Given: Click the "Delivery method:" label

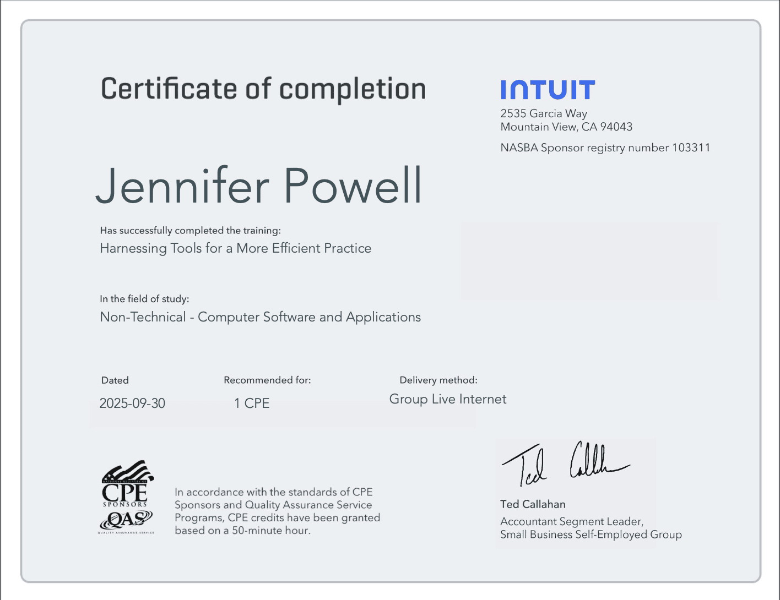Looking at the screenshot, I should click(x=438, y=380).
